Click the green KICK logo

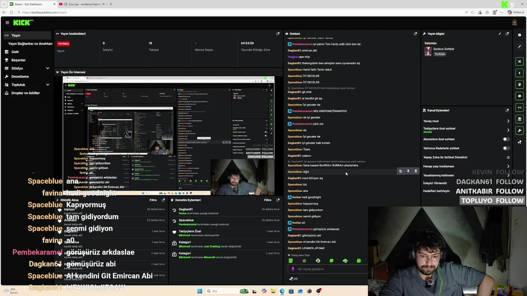tap(22, 23)
